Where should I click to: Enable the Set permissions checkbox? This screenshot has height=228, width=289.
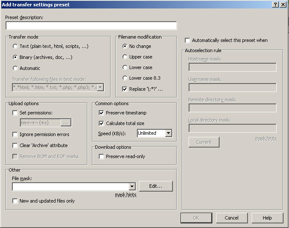tap(15, 113)
